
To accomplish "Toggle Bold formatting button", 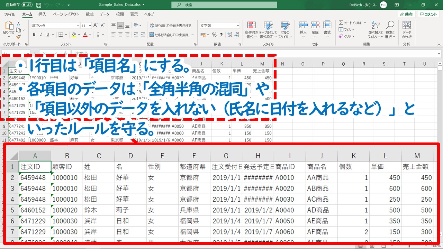I will (x=34, y=35).
